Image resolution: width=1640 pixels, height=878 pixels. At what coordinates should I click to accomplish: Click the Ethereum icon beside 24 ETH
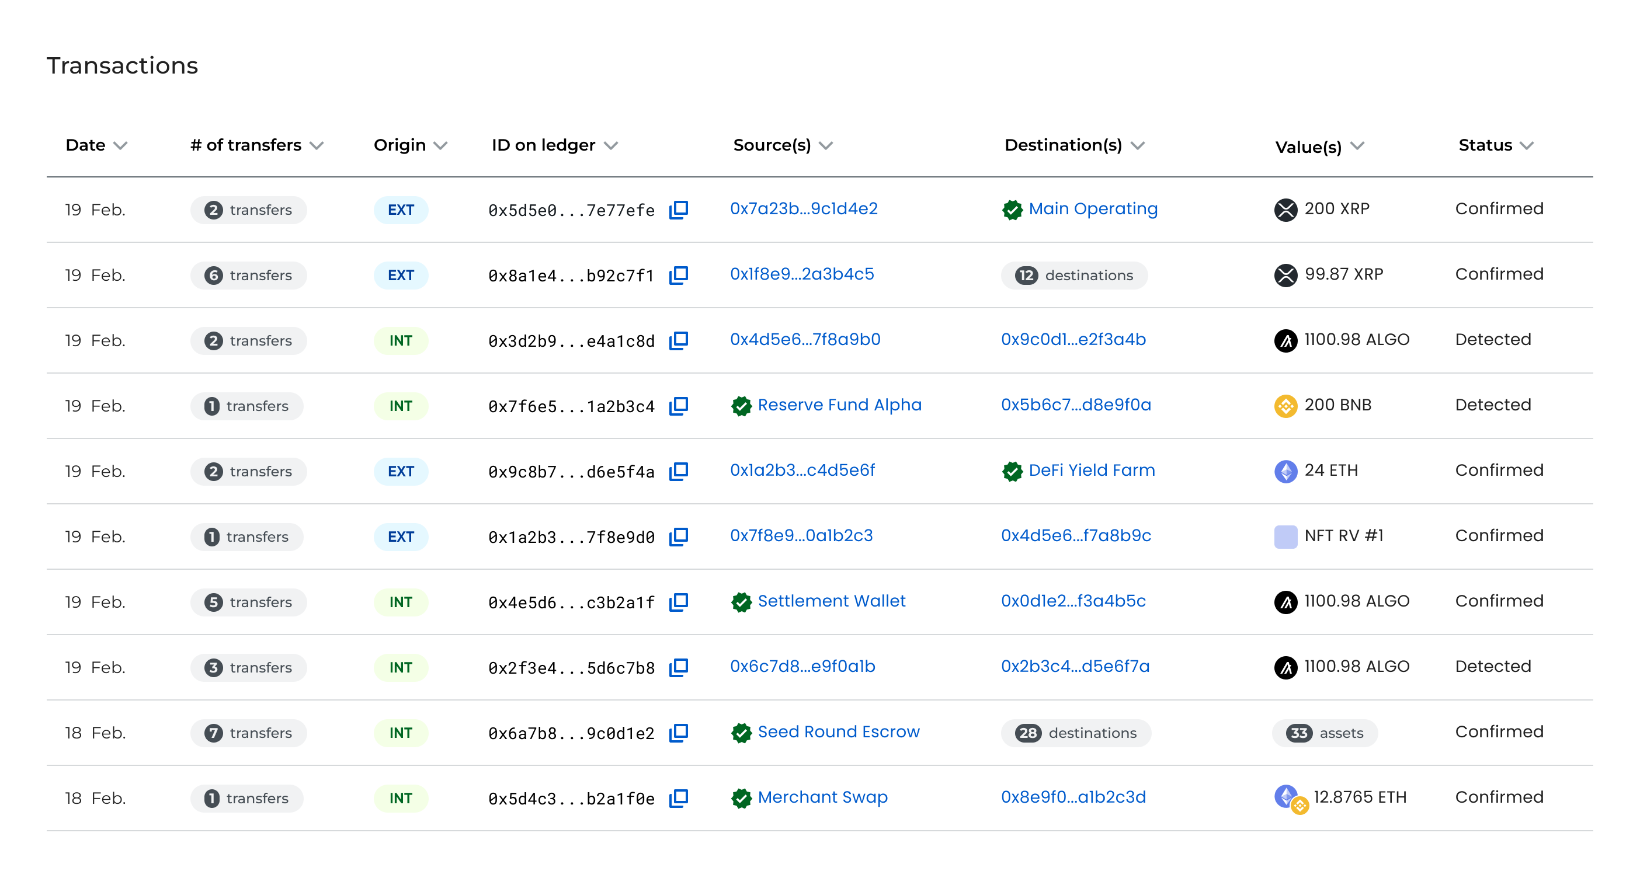[1285, 471]
